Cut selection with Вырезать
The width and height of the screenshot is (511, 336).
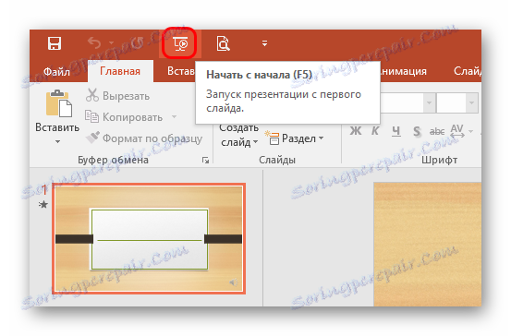point(118,96)
